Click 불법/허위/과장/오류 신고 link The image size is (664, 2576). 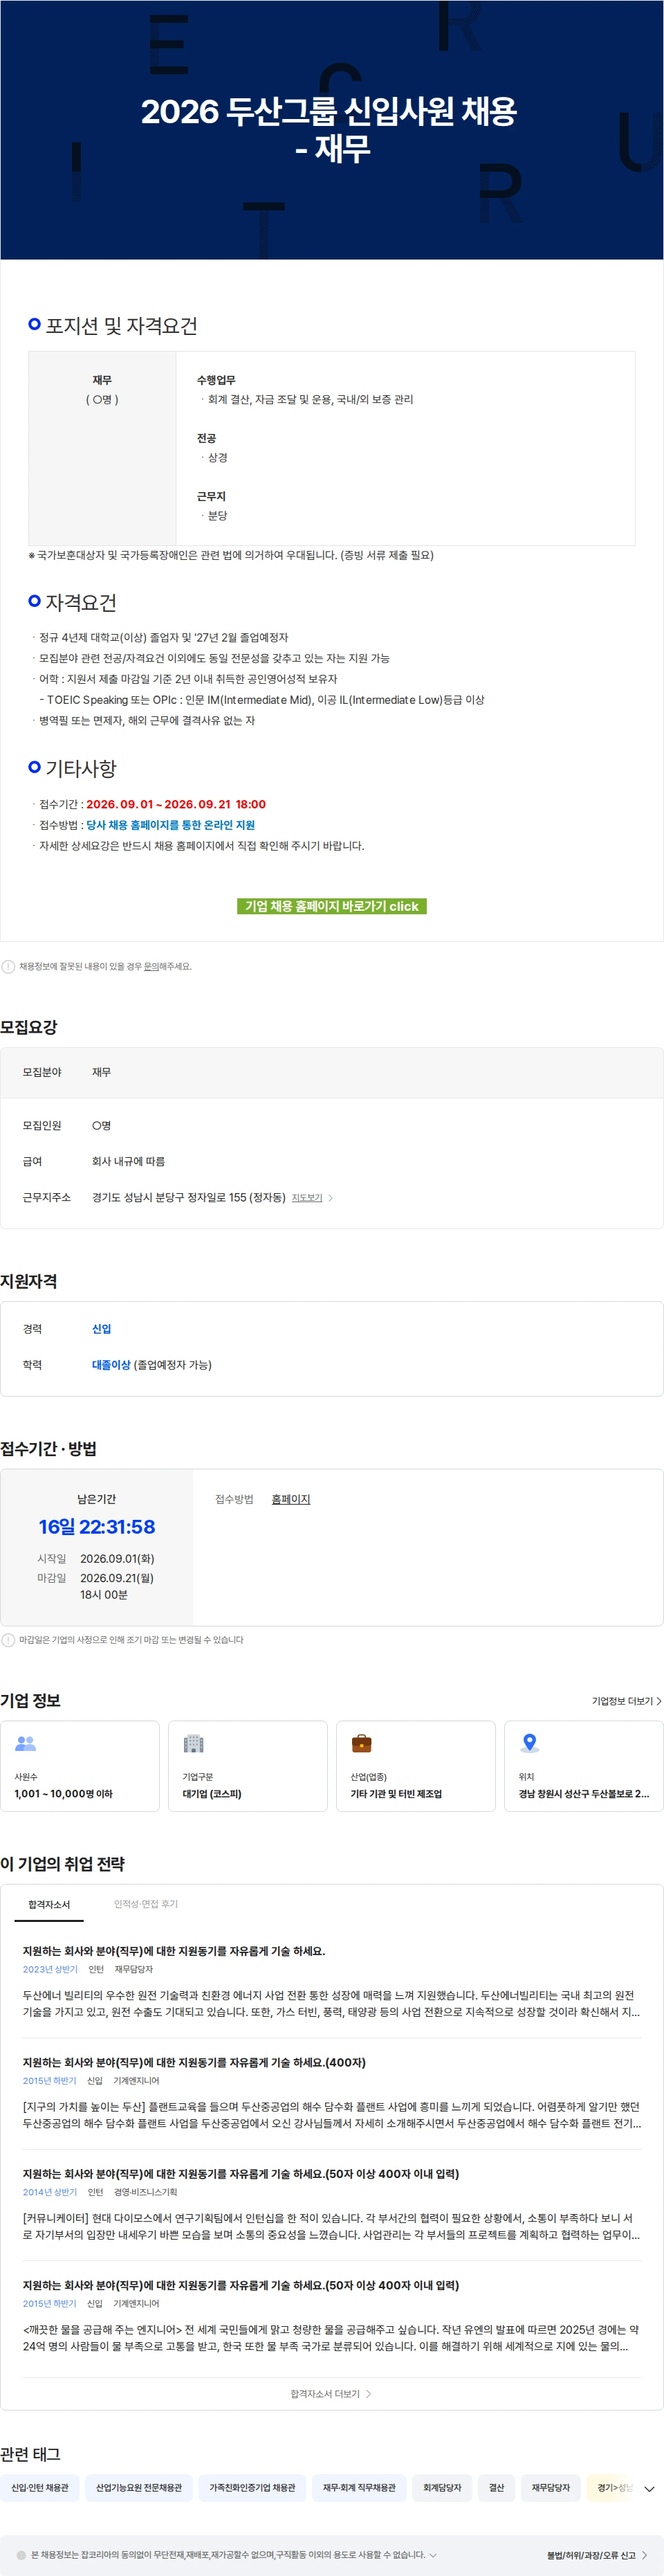point(597,2555)
